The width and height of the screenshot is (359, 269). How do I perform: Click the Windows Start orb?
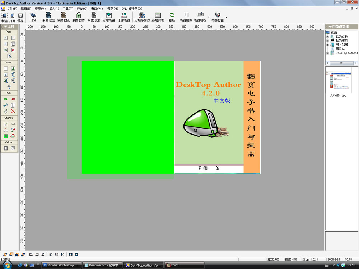pyautogui.click(x=7, y=265)
